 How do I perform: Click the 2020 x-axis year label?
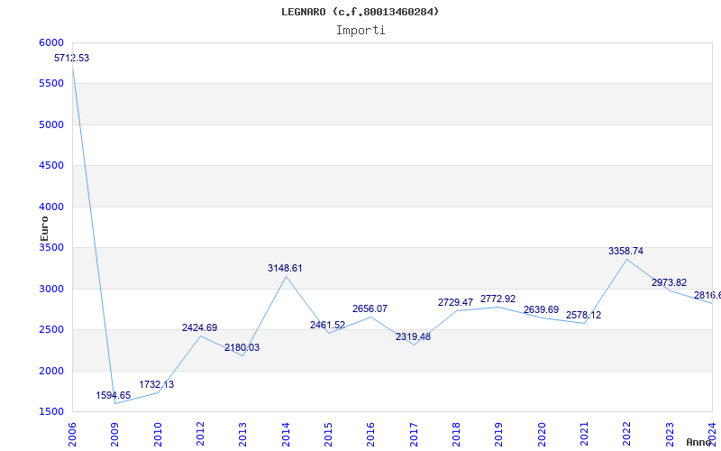tap(542, 435)
